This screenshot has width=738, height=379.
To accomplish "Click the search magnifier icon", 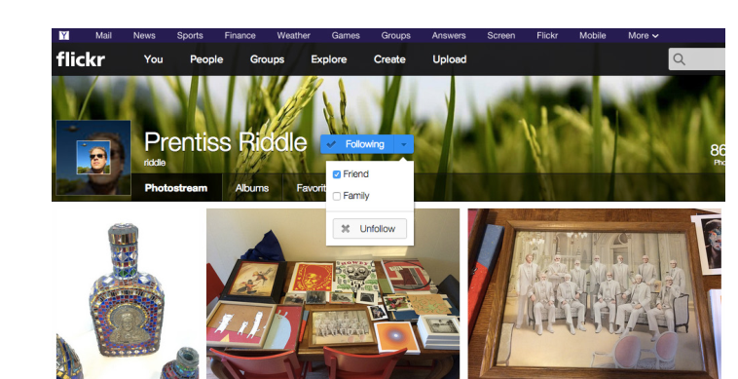I will (679, 59).
